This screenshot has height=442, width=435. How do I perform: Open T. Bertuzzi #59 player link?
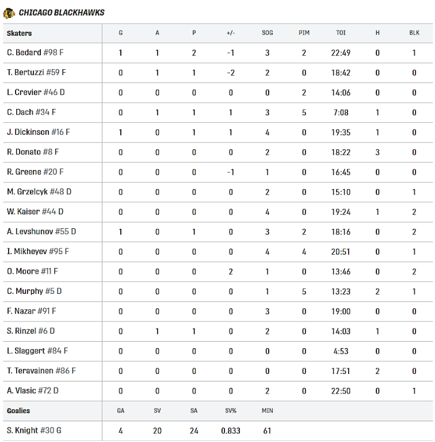pyautogui.click(x=36, y=73)
